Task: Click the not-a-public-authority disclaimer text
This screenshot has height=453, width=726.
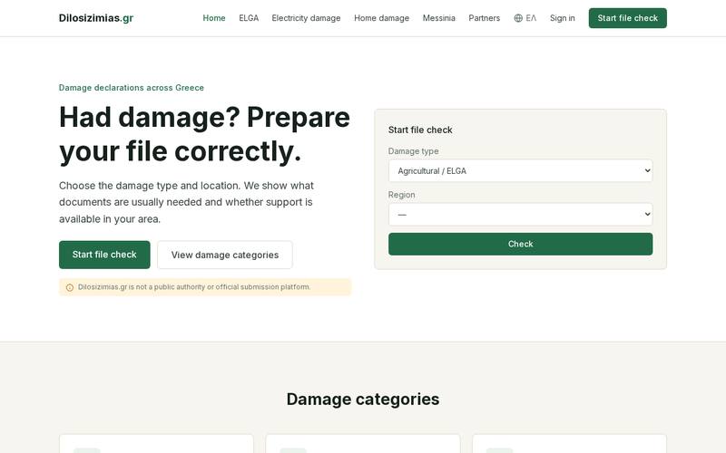Action: [x=194, y=287]
